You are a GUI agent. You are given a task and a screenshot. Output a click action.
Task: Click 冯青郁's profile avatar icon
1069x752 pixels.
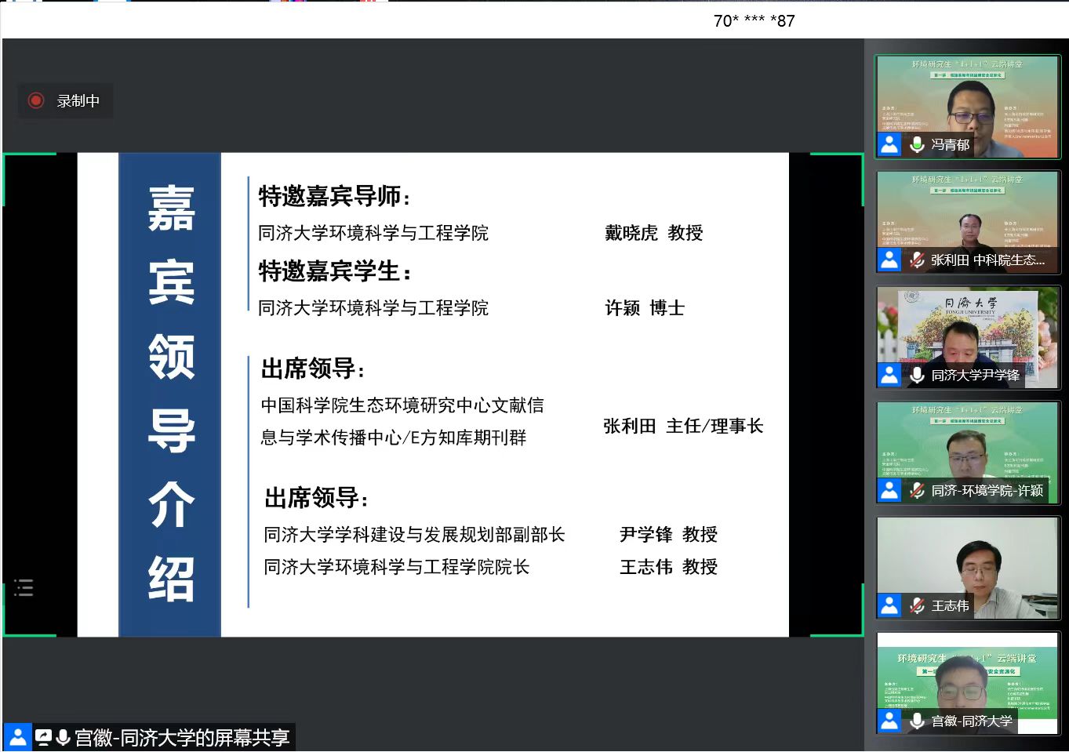(889, 145)
